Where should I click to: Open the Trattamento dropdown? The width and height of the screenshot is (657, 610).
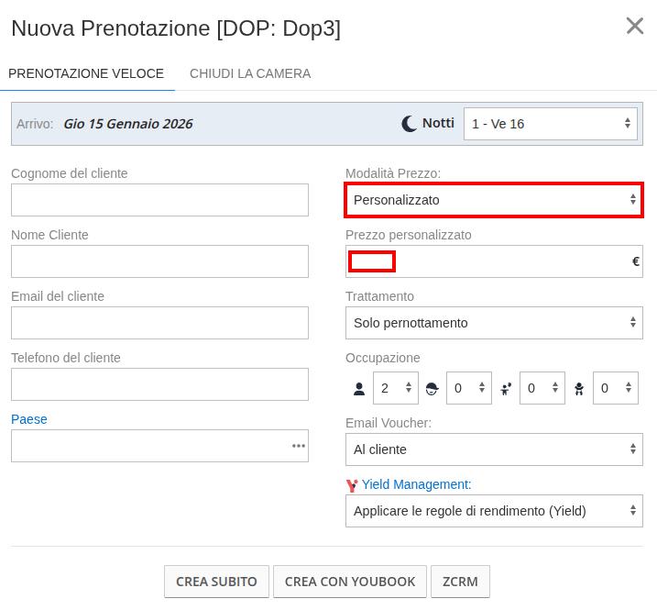494,323
